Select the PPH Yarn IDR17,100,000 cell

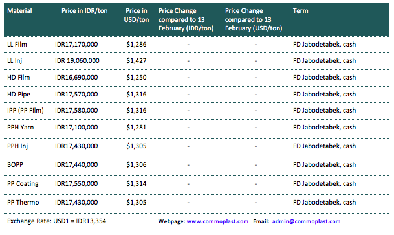pos(76,127)
